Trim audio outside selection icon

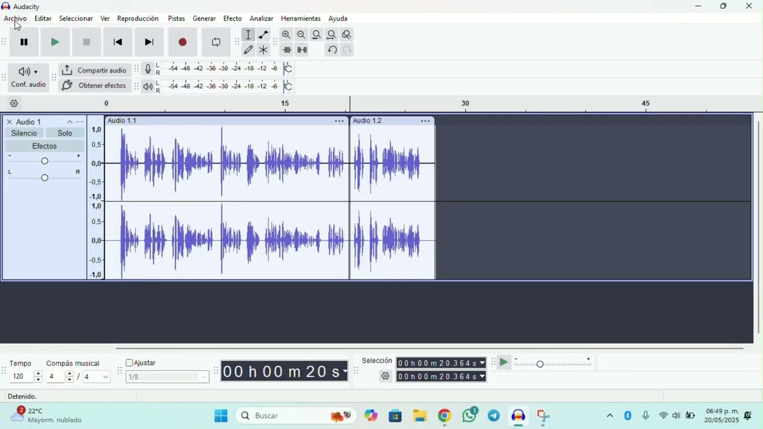[x=287, y=50]
